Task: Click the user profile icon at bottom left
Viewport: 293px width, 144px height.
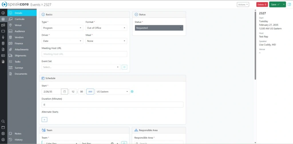Action: [3, 140]
